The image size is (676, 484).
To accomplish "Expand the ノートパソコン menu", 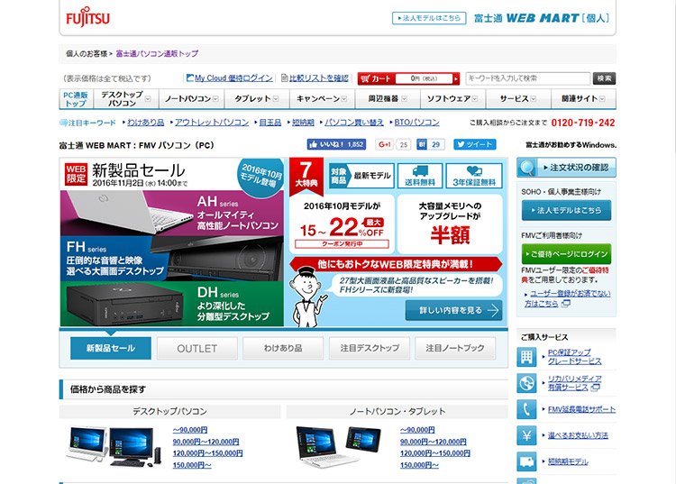I will [x=191, y=99].
